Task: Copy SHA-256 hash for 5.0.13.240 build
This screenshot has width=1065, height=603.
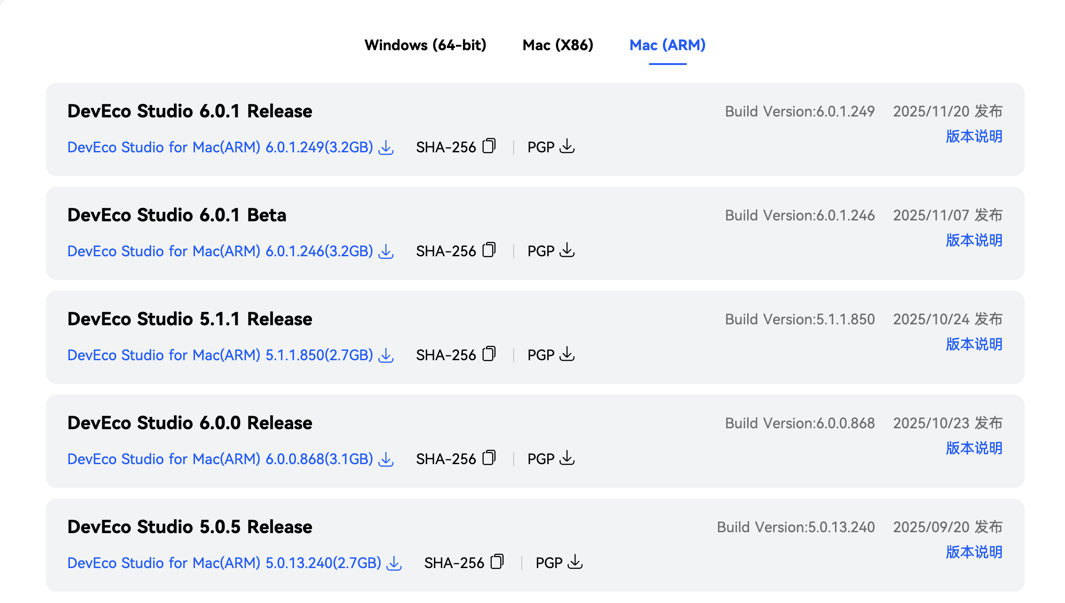Action: (497, 562)
